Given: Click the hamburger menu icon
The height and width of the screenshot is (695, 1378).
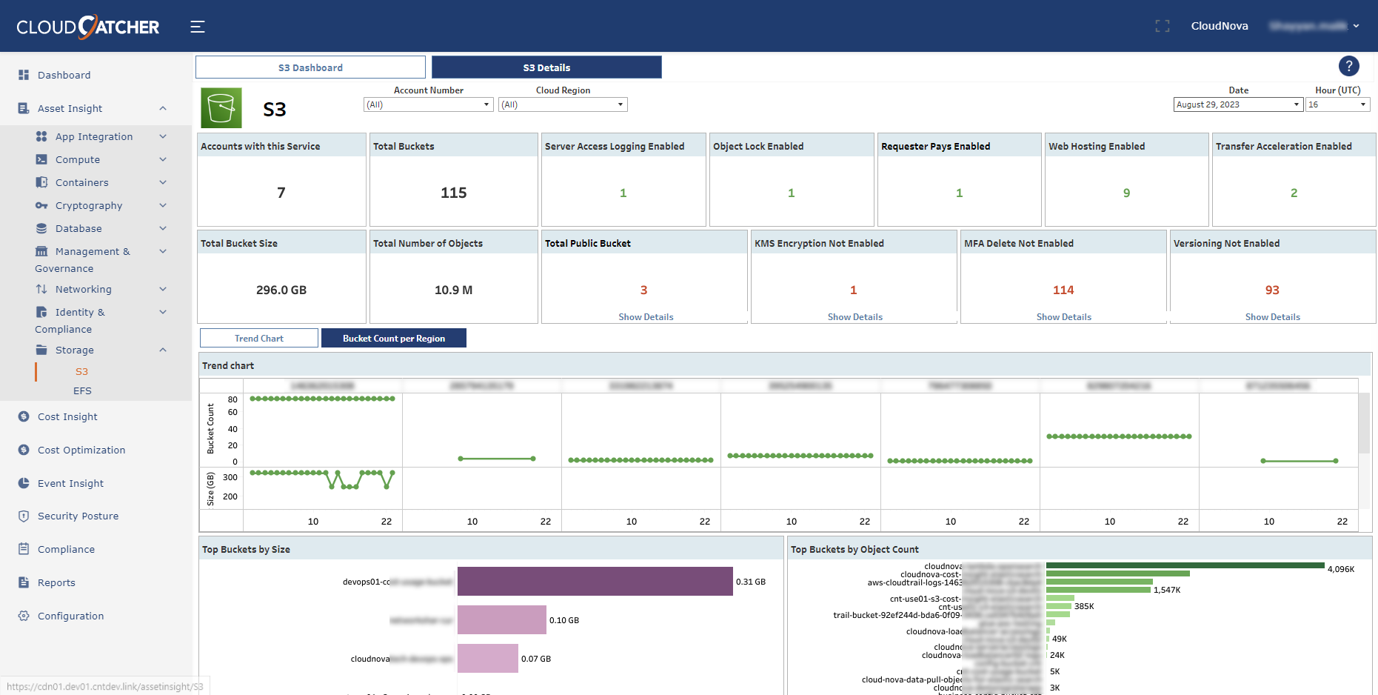Looking at the screenshot, I should 197,27.
